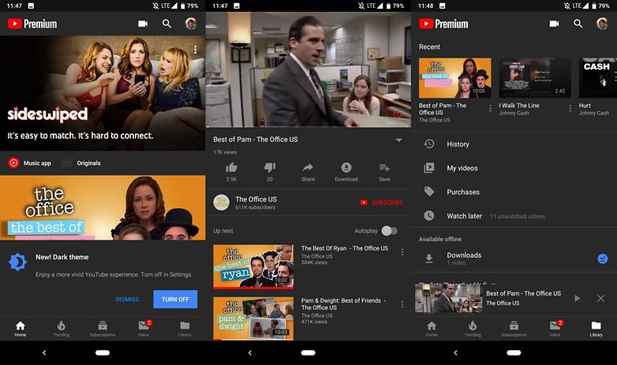Toggle the Autoplay switch

pyautogui.click(x=389, y=231)
